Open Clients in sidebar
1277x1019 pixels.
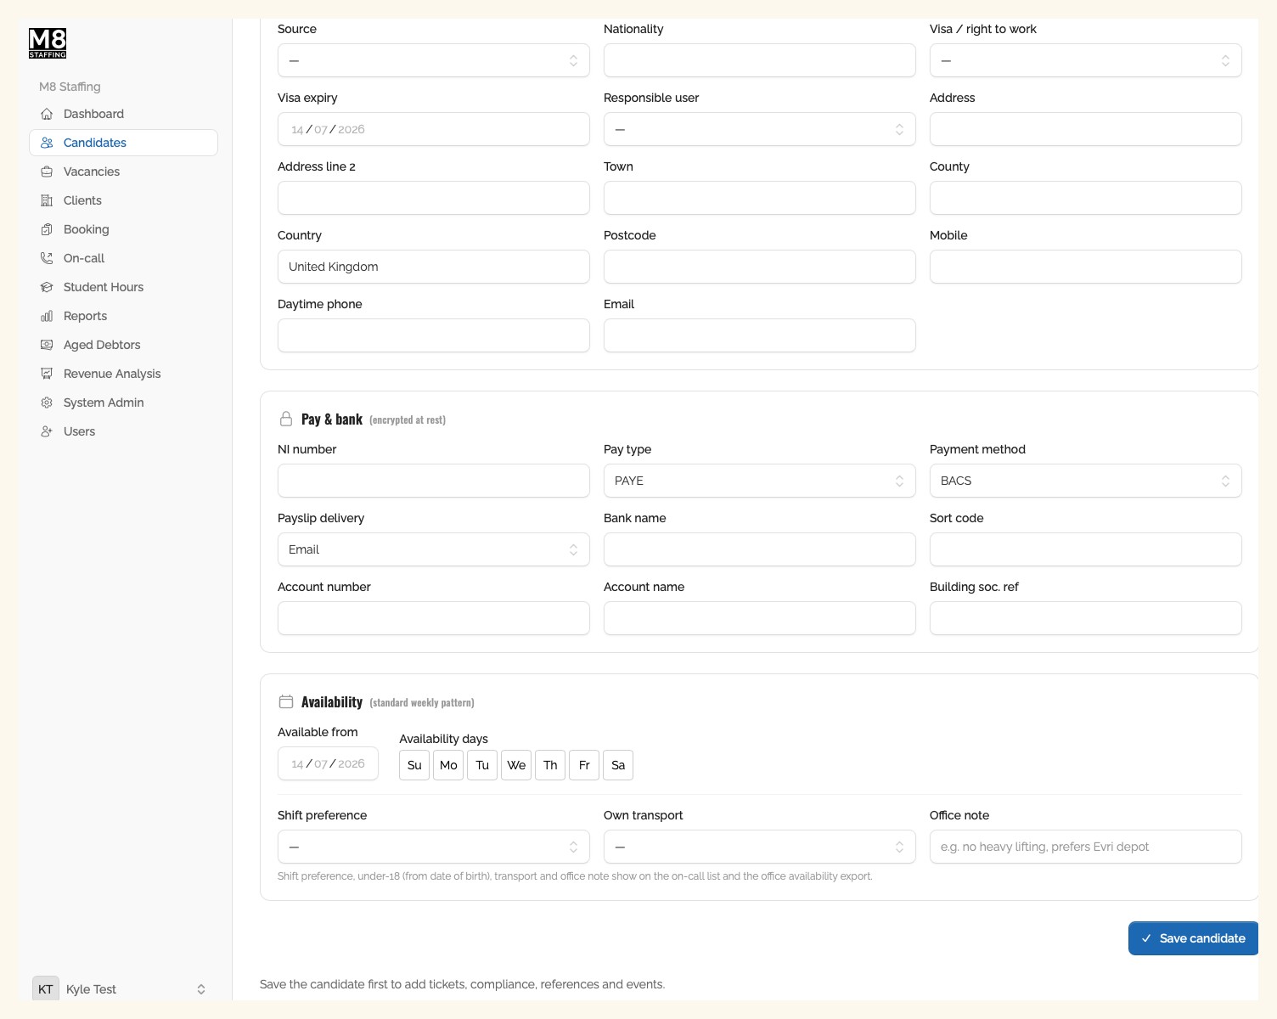tap(123, 200)
